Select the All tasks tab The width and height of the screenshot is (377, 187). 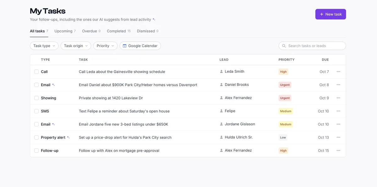(39, 31)
